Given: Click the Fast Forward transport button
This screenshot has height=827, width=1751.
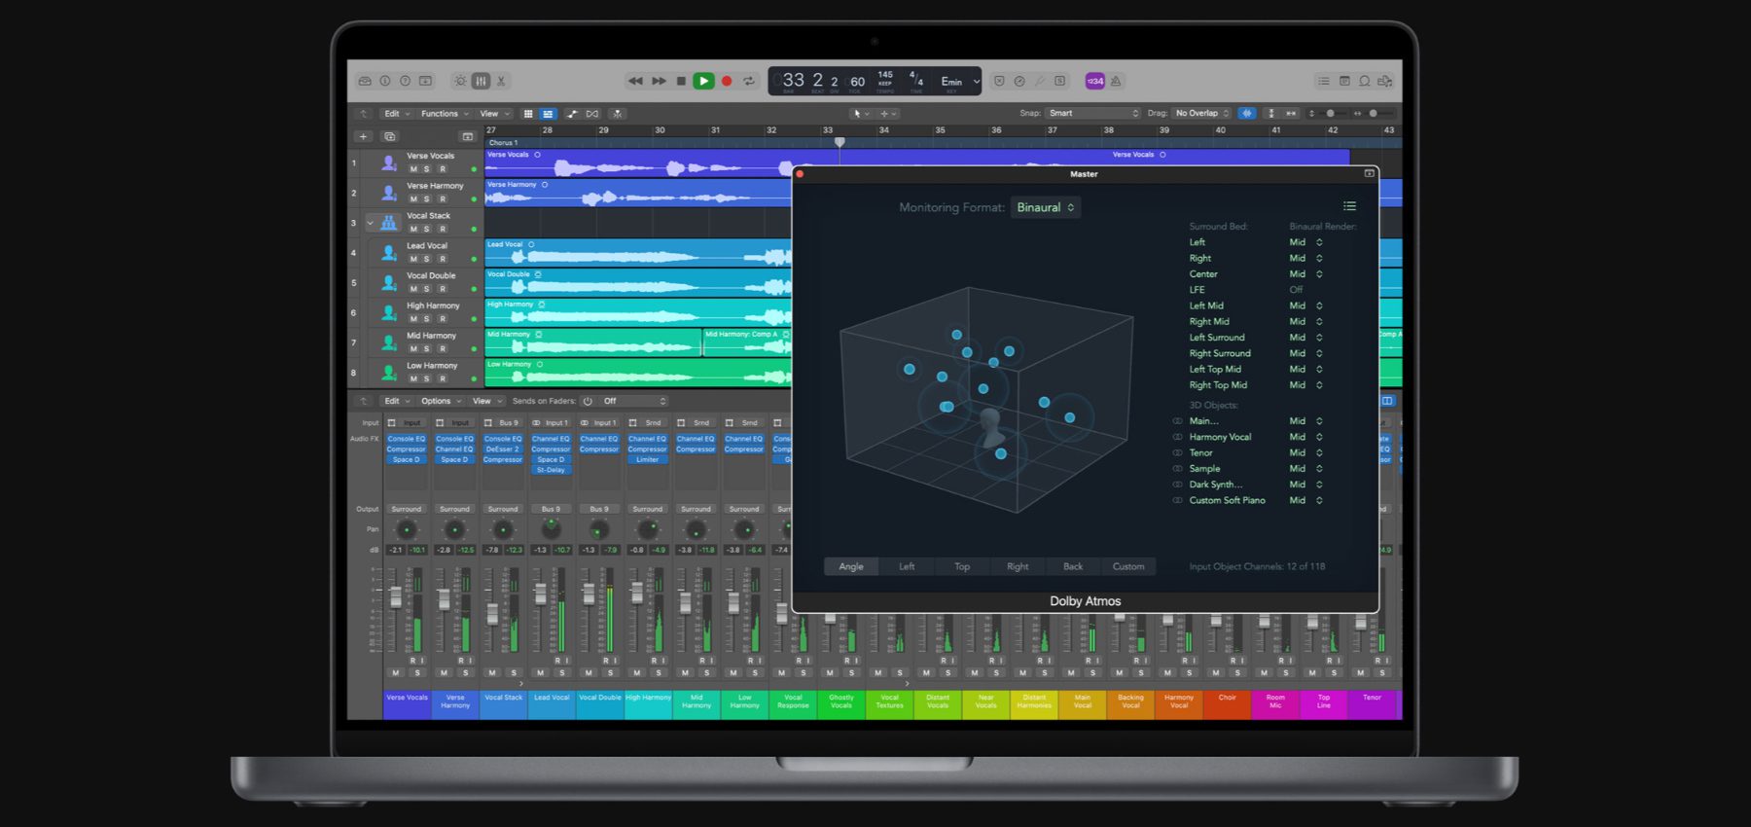Looking at the screenshot, I should 659,81.
